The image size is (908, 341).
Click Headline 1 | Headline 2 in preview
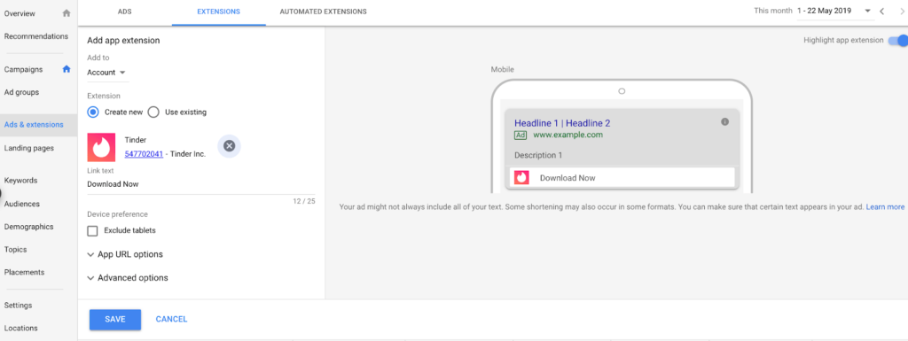[x=562, y=123]
